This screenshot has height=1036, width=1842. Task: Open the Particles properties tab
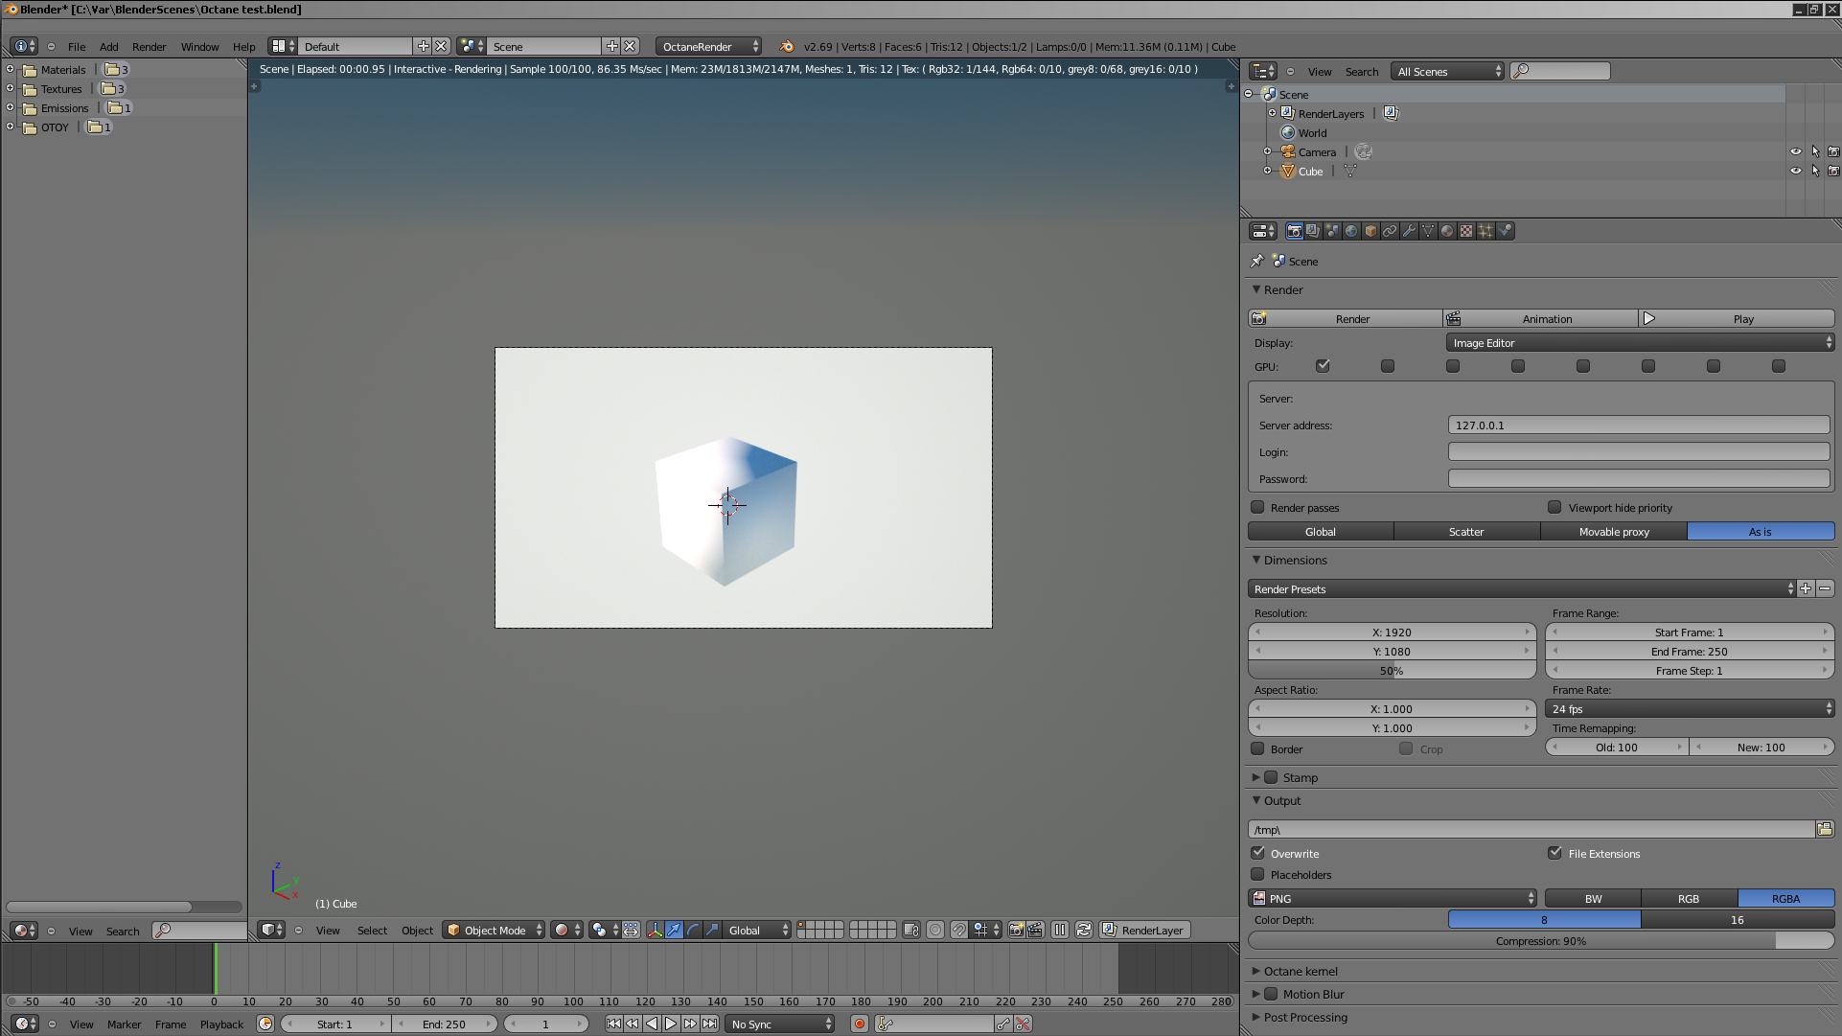1485,231
